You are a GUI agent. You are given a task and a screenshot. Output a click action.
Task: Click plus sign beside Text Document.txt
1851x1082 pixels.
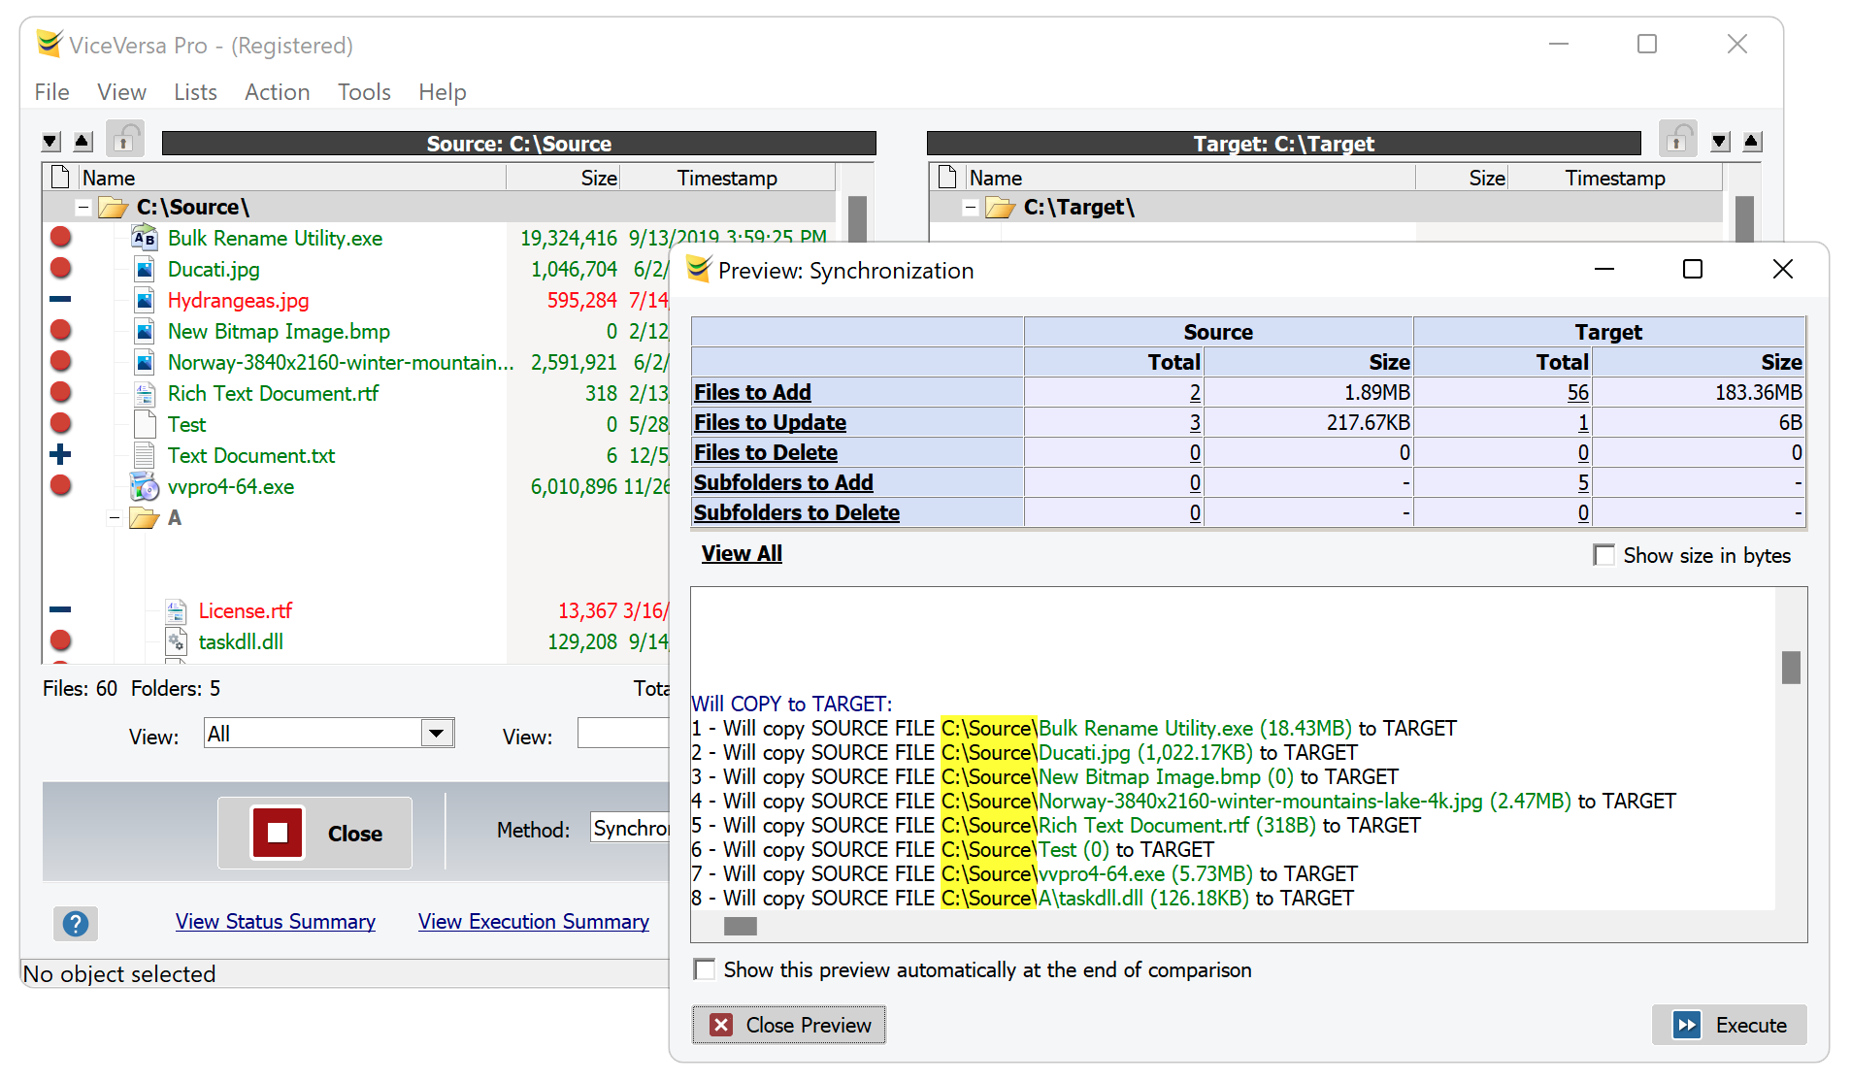tap(60, 454)
